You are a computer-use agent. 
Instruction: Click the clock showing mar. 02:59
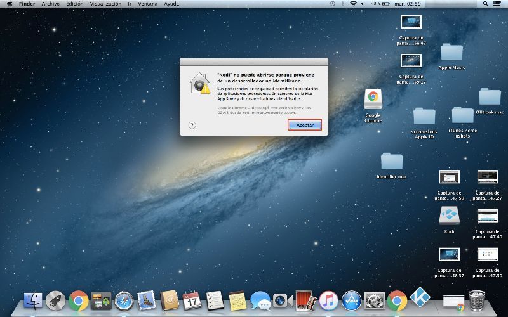tap(408, 4)
